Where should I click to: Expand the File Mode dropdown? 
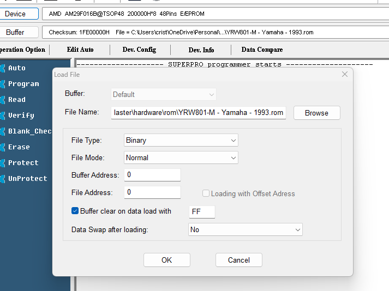coord(181,157)
